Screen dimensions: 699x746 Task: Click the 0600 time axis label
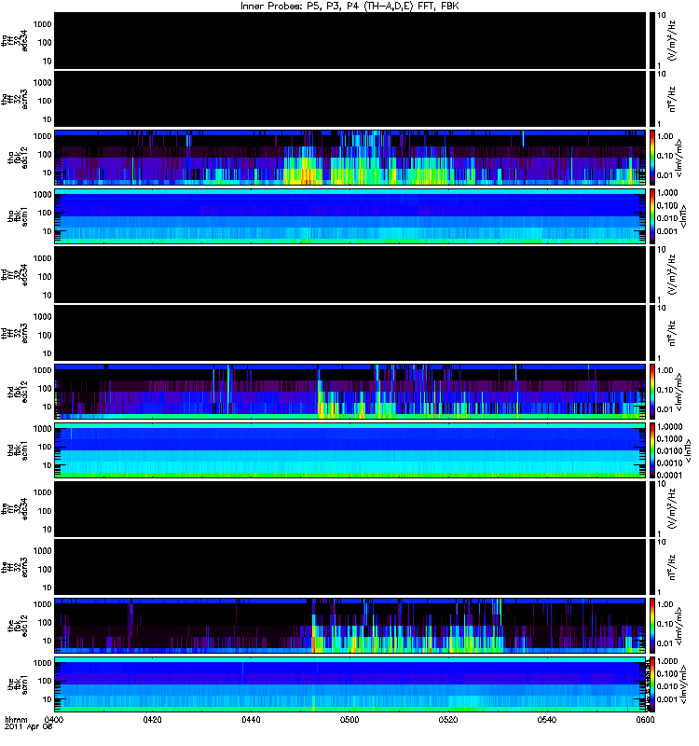(645, 719)
